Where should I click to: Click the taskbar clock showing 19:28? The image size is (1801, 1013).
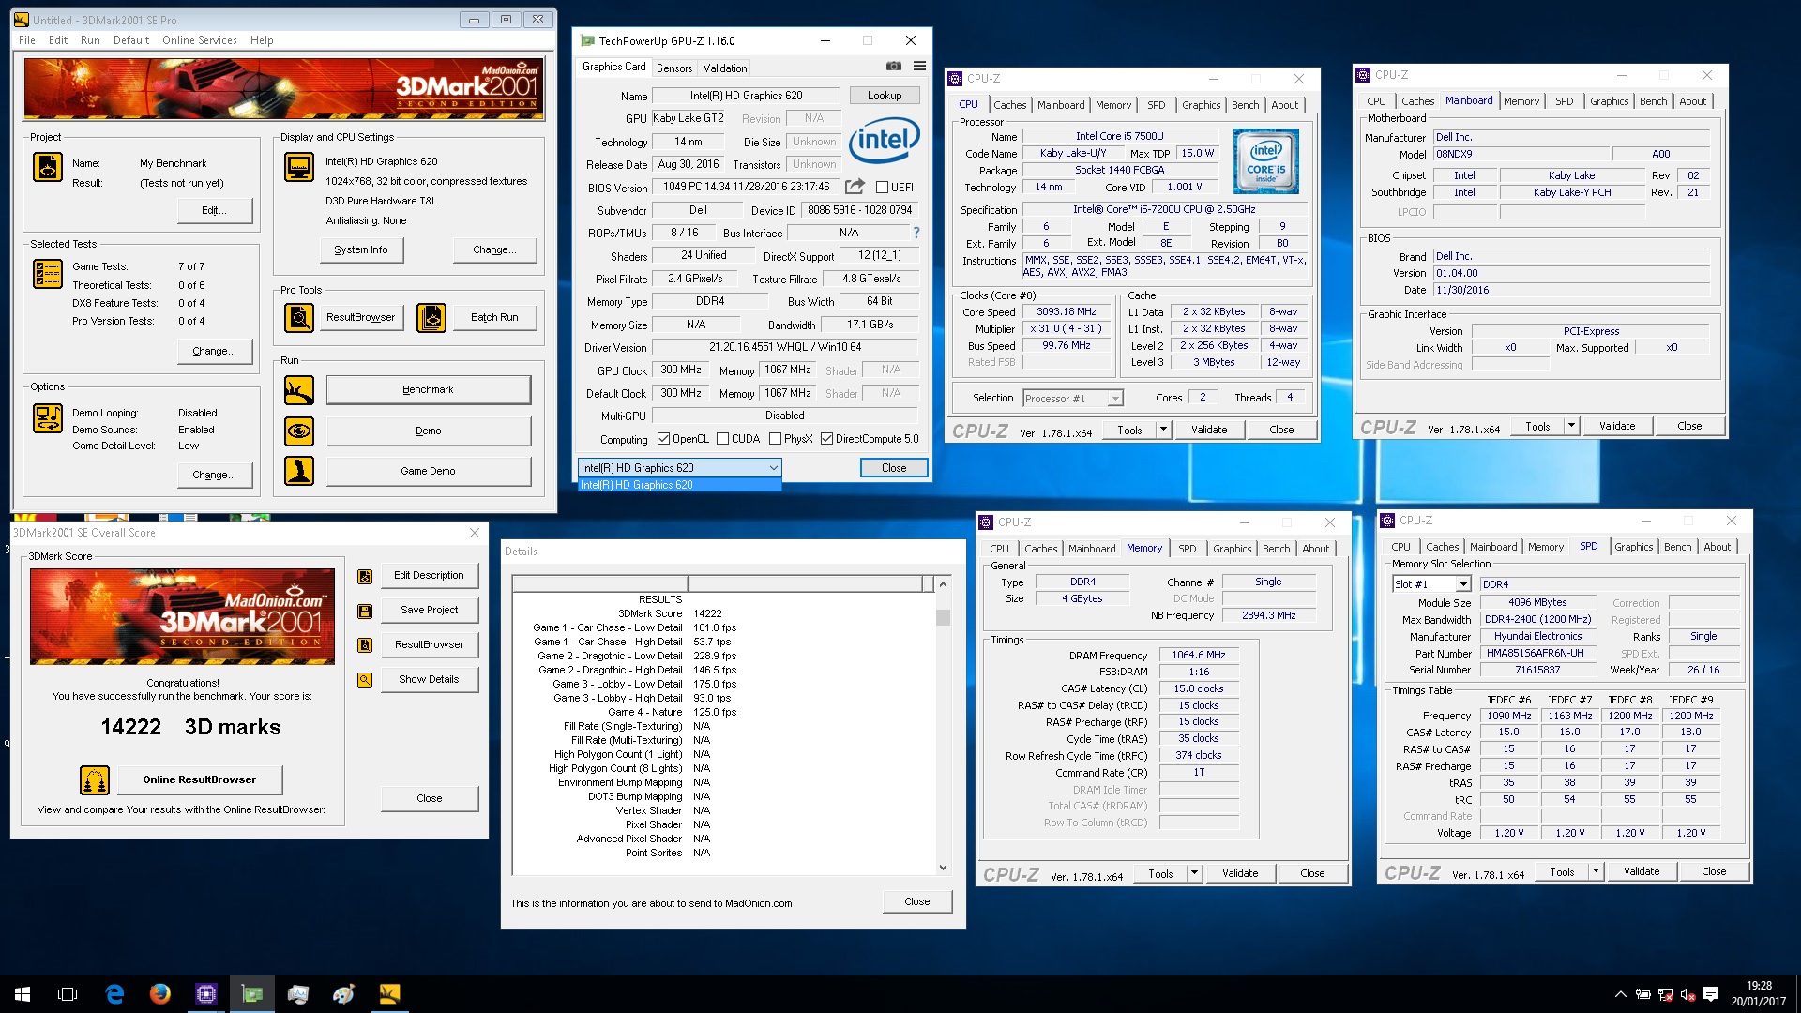(1759, 994)
